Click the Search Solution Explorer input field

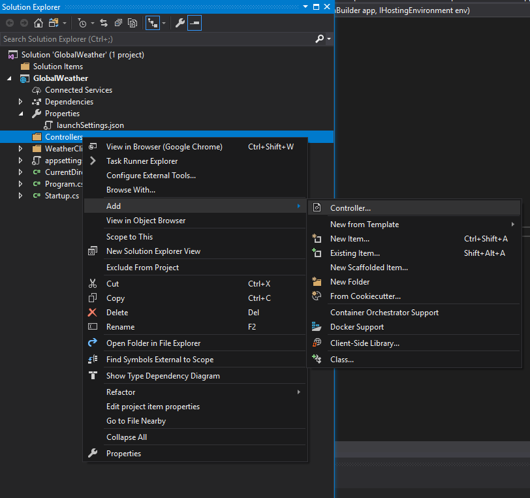(x=157, y=39)
